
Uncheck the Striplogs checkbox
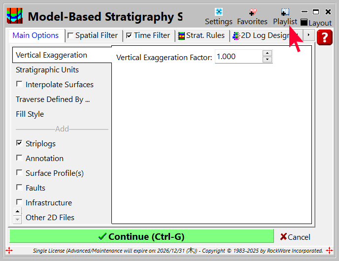(x=19, y=143)
